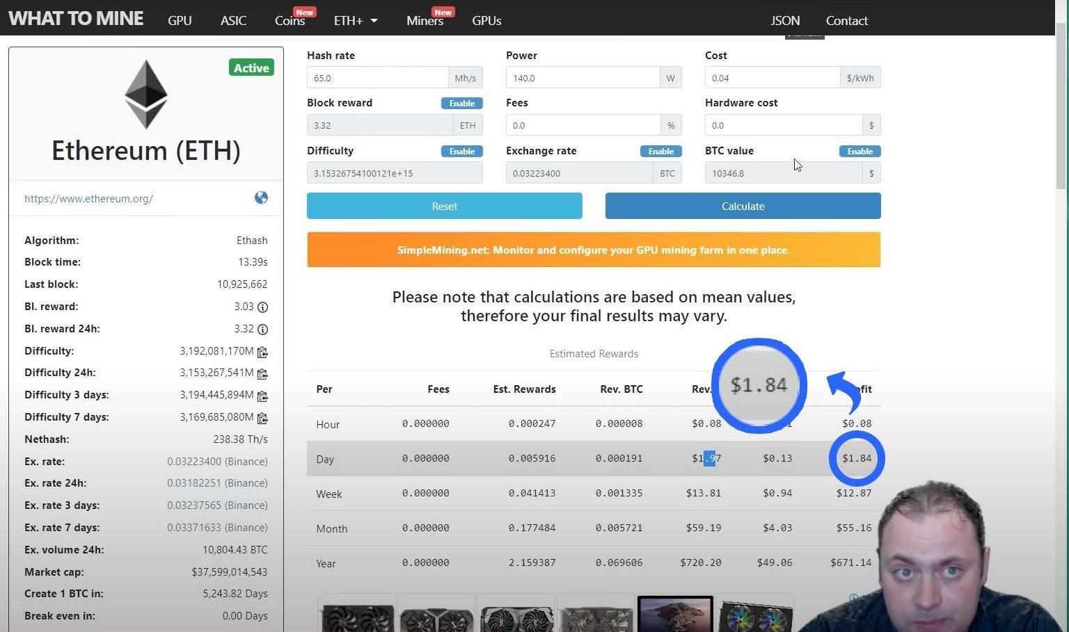Screen dimensions: 1069x632
Task: Open the JSON menu item
Action: pos(785,21)
